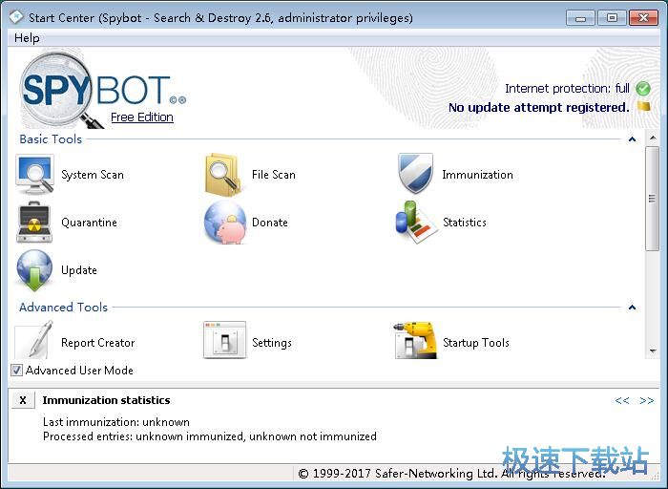The height and width of the screenshot is (489, 668).
Task: Open the Quarantine briefcase icon
Action: click(34, 223)
